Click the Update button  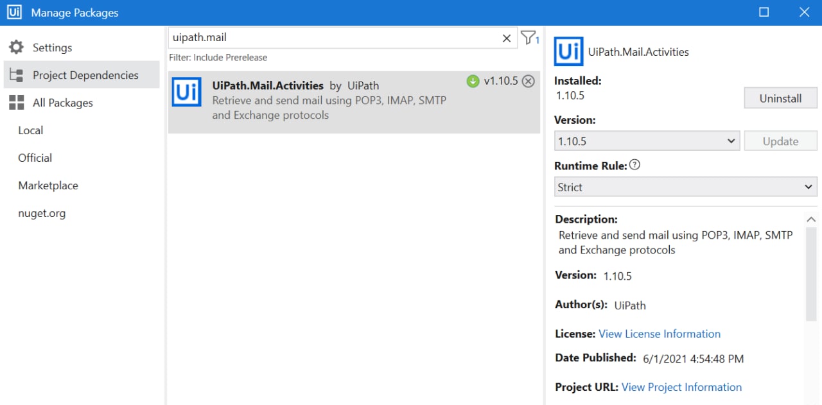tap(780, 141)
